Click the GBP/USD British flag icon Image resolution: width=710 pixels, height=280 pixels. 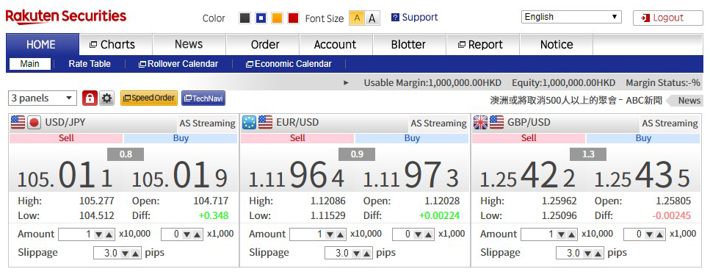480,122
